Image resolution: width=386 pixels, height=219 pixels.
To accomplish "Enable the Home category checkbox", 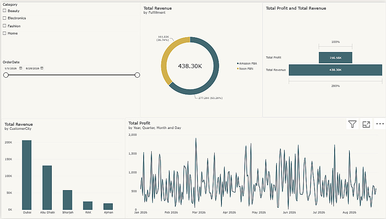I will 4,33.
